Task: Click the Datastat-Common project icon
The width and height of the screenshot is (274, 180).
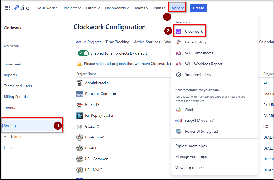Action: click(x=80, y=94)
